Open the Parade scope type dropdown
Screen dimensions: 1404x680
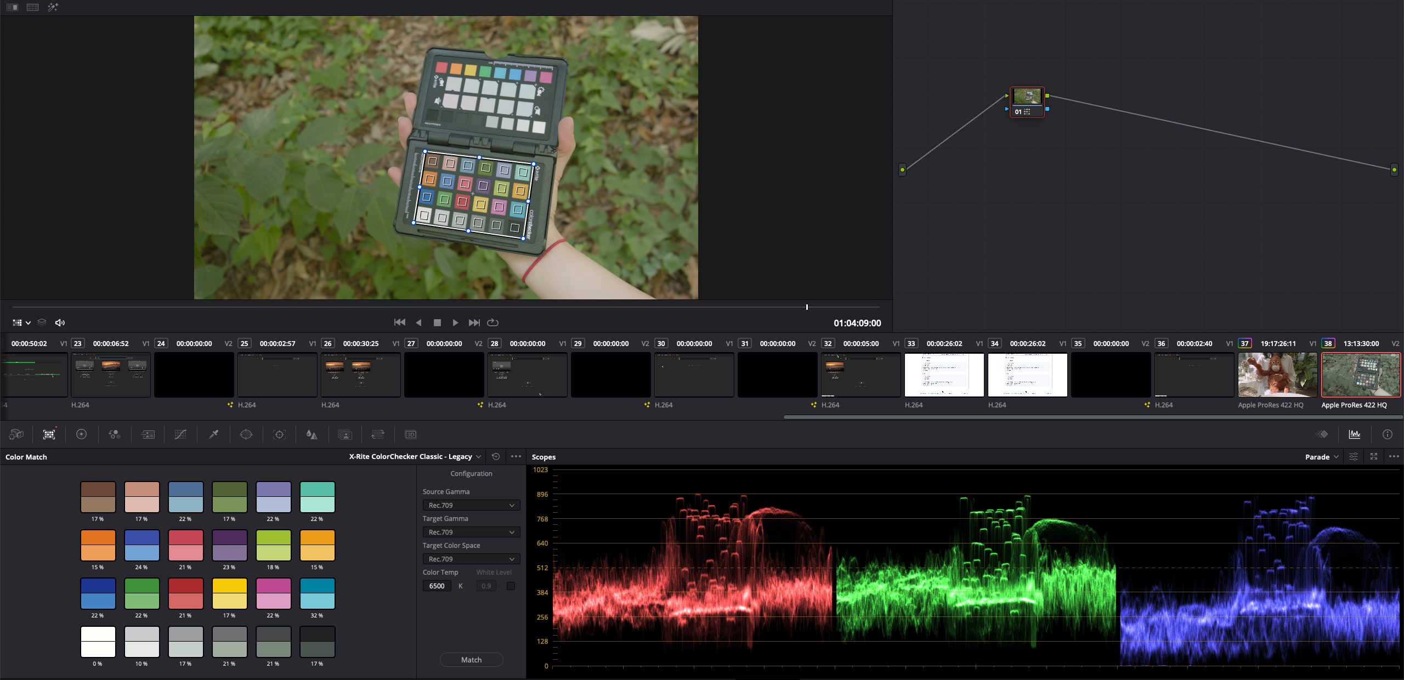(1322, 457)
